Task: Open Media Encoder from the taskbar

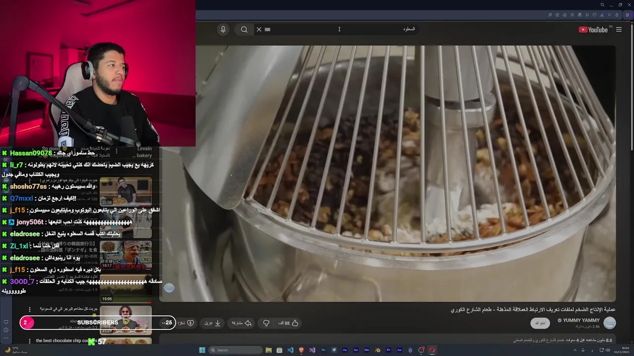Action: (367, 350)
